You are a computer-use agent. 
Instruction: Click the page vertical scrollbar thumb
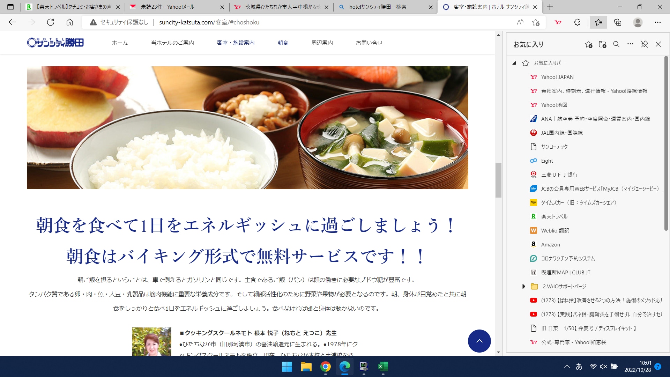coord(498,180)
